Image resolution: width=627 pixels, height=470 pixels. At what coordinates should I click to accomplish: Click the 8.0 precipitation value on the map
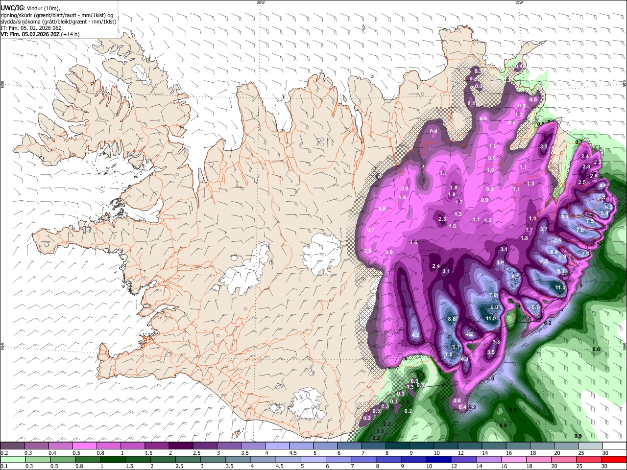click(x=494, y=307)
